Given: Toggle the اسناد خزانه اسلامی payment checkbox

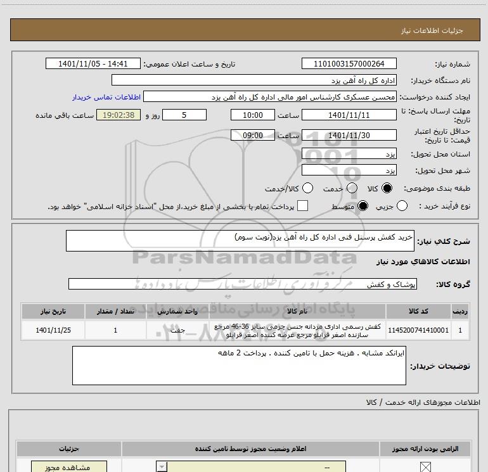Looking at the screenshot, I should point(302,206).
